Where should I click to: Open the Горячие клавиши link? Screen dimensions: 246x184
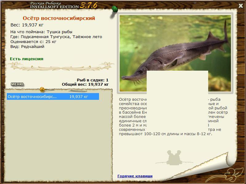click(x=135, y=176)
